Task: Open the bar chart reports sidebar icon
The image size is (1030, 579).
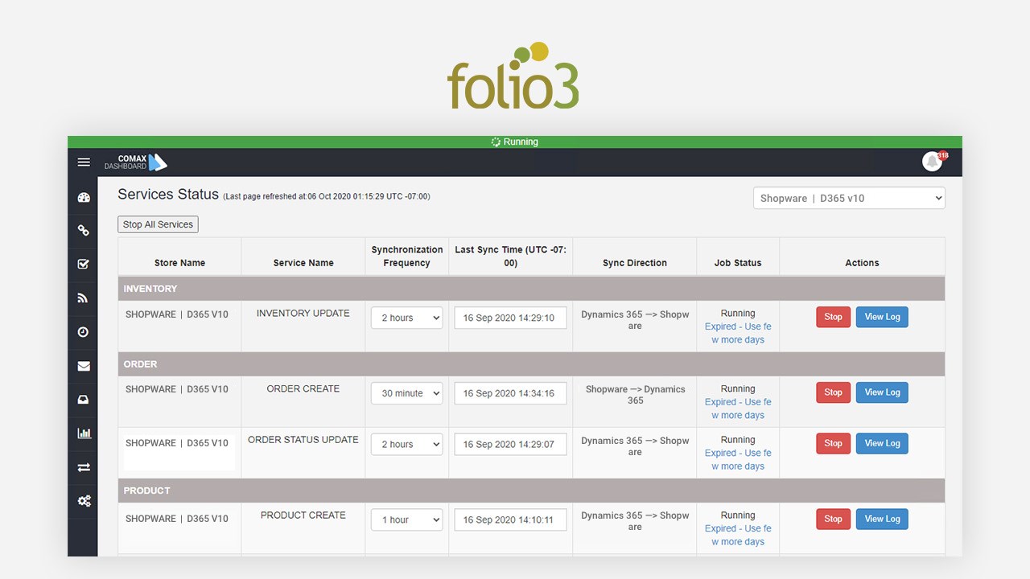Action: 84,433
